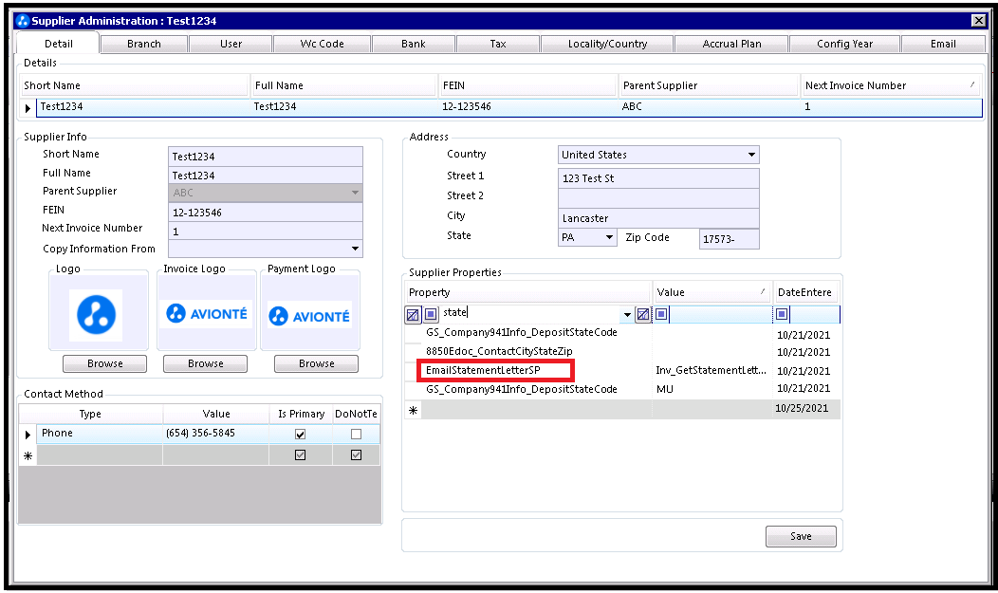Toggle DoNotText checkbox for Phone row

point(357,434)
